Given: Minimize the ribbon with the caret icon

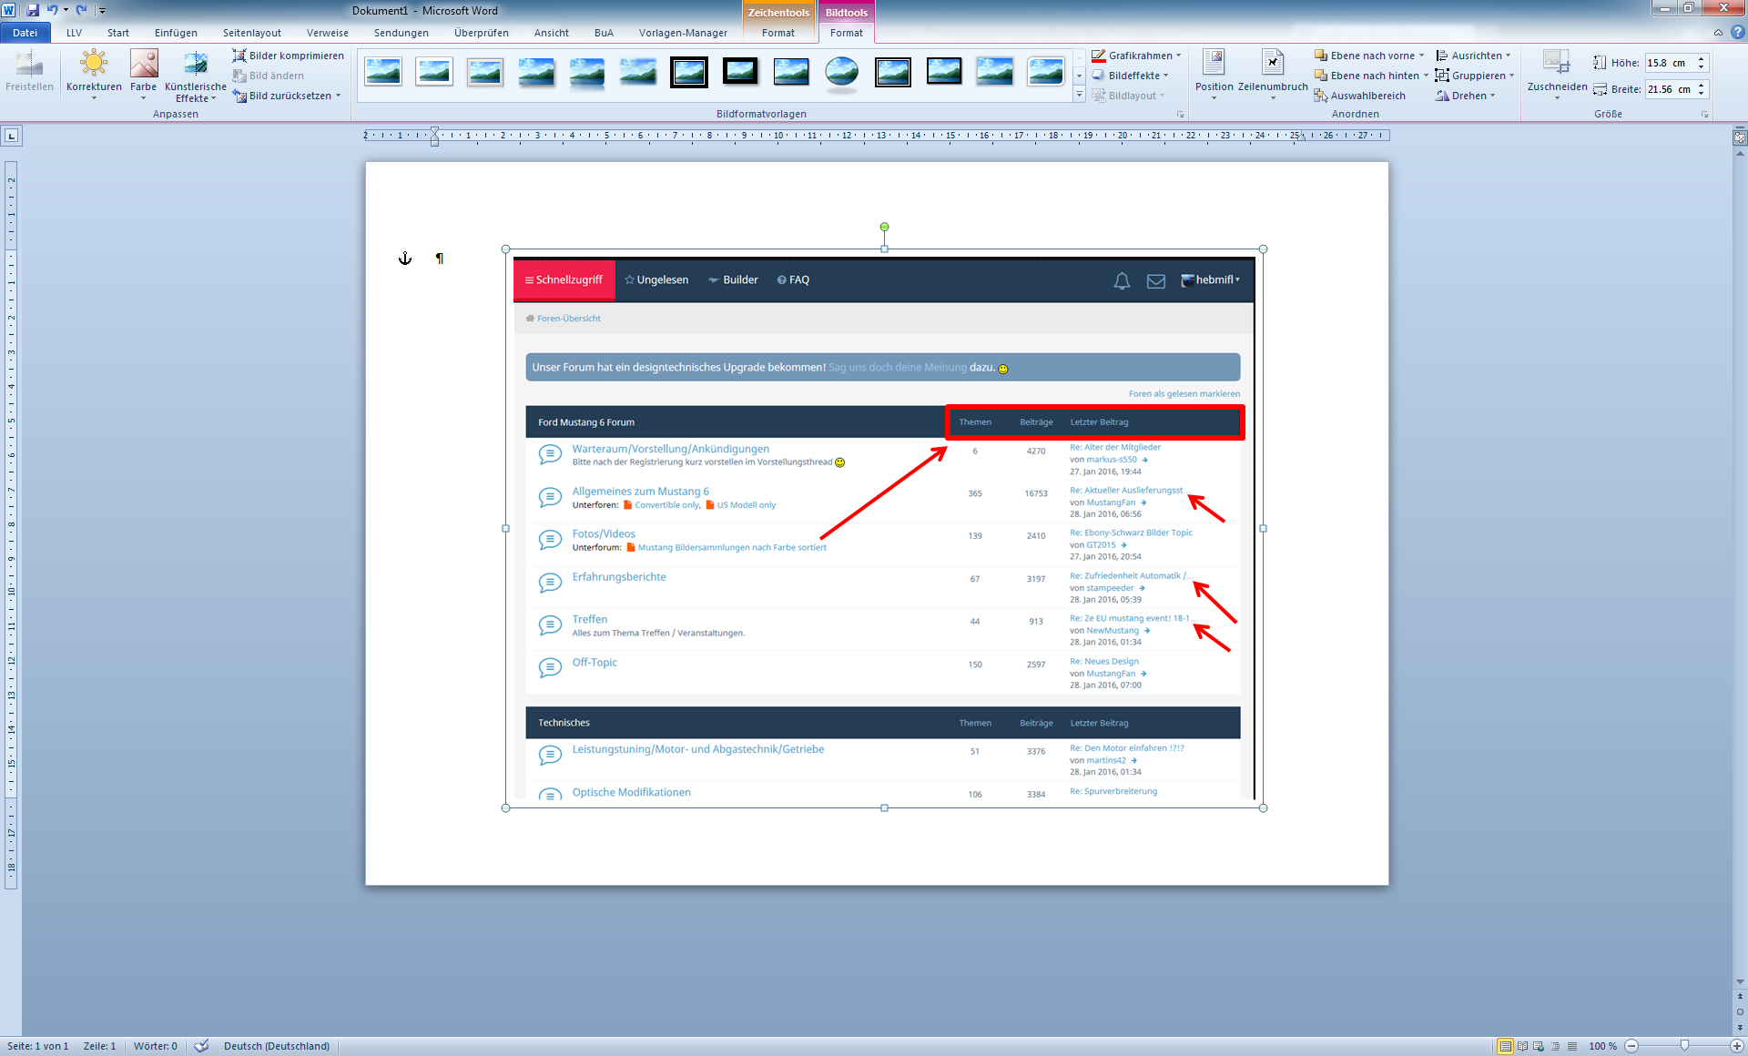Looking at the screenshot, I should click(x=1718, y=32).
